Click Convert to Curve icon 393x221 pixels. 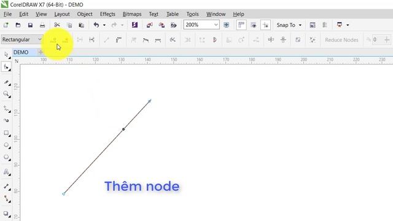pos(119,40)
